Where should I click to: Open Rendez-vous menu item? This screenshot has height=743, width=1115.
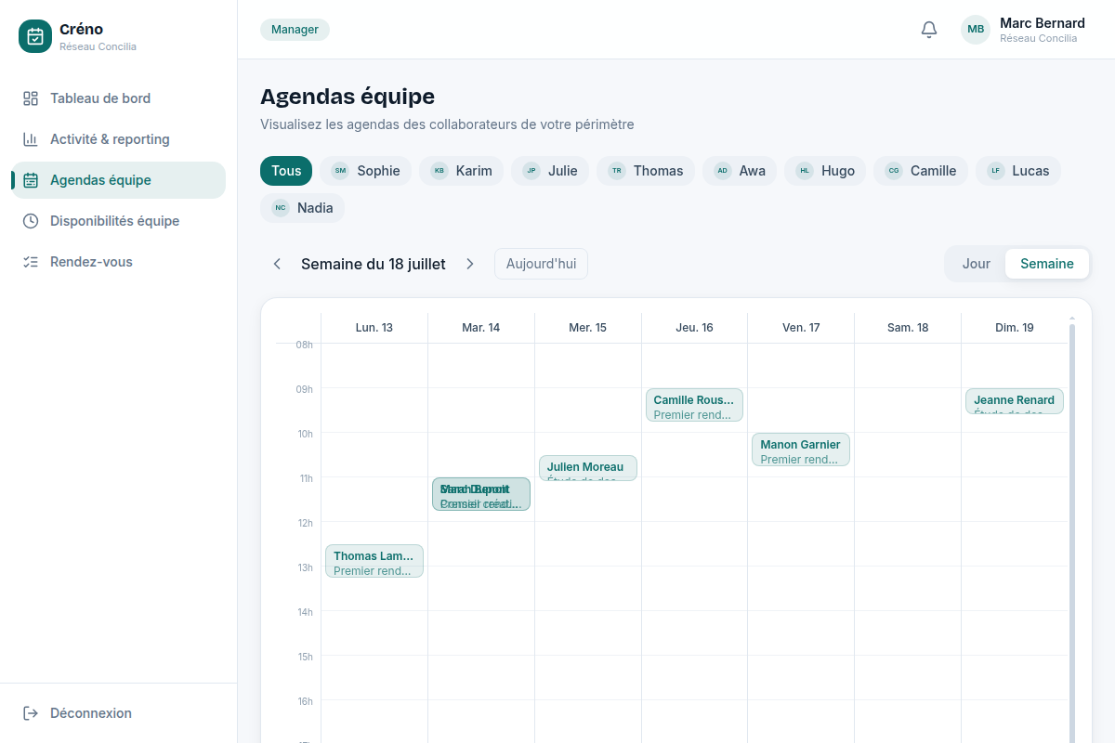point(118,262)
